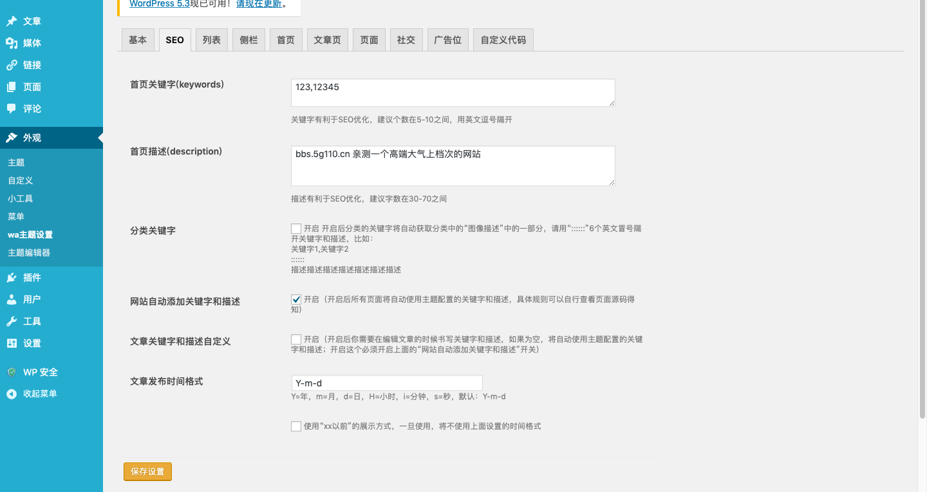The height and width of the screenshot is (492, 927).
Task: Switch to the 自定义代码 tab
Action: [503, 40]
